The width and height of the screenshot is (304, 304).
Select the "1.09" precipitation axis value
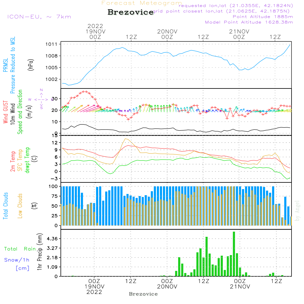(52, 267)
